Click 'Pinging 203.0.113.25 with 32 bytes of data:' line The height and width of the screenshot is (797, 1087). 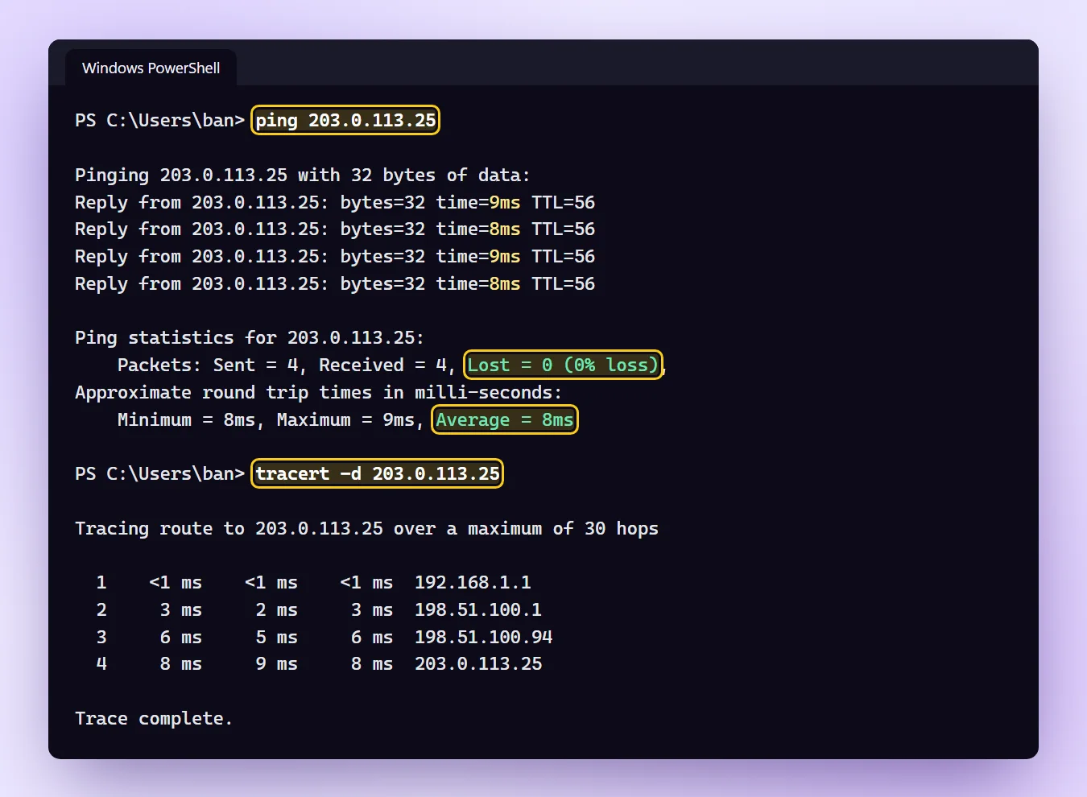(302, 175)
